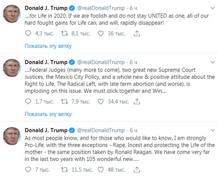This screenshot has width=218, height=176.
Task: Share the 'As most people know' tweet
Action: tap(137, 170)
